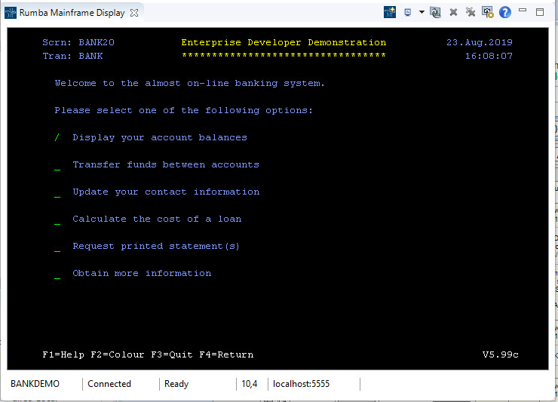Select the Request printed statement(s) field
558x402 pixels.
(x=57, y=247)
